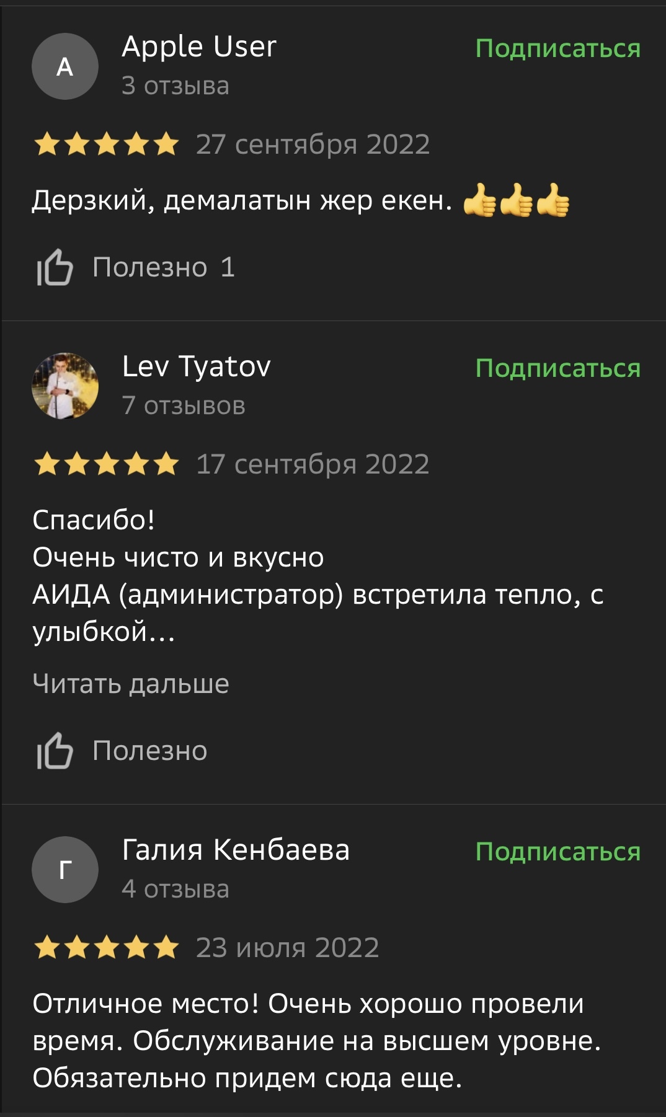666x1117 pixels.
Task: Open Apple User's profile name
Action: click(199, 46)
